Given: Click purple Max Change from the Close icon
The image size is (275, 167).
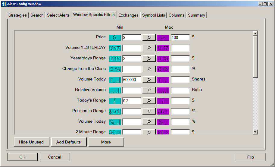Looking at the screenshot, I should (163, 69).
